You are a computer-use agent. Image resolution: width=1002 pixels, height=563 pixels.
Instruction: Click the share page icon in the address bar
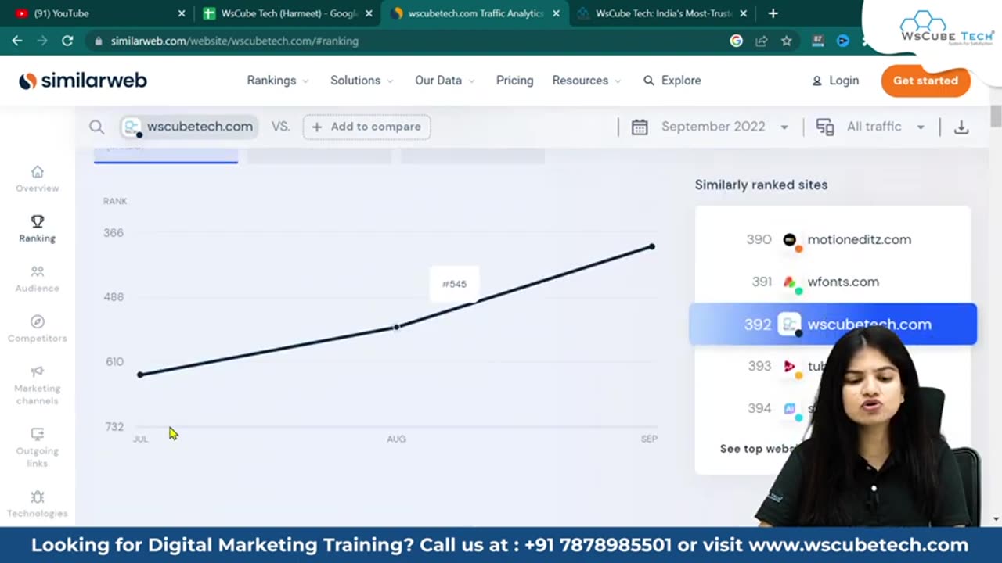pos(761,41)
